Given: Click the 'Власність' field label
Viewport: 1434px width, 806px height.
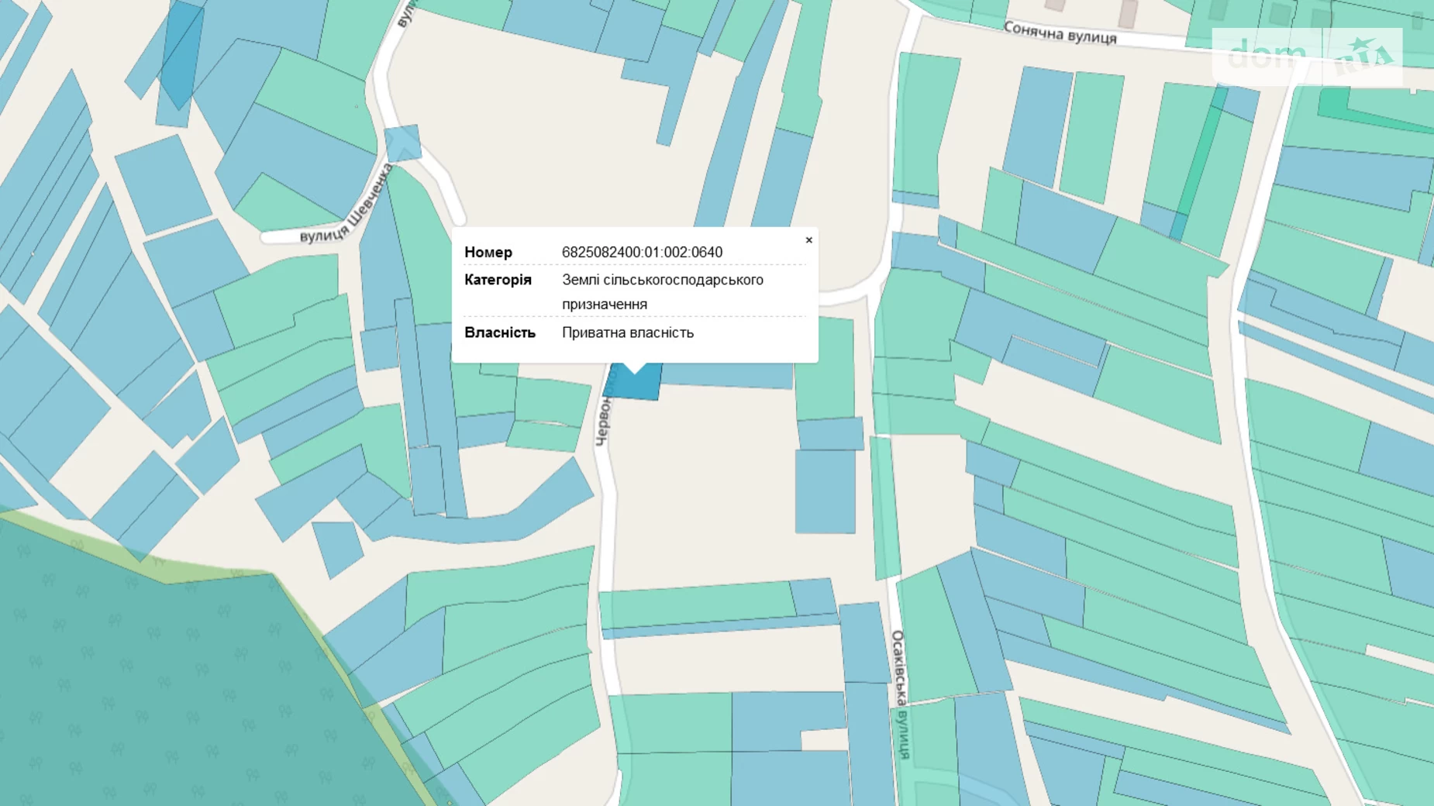Looking at the screenshot, I should click(500, 332).
